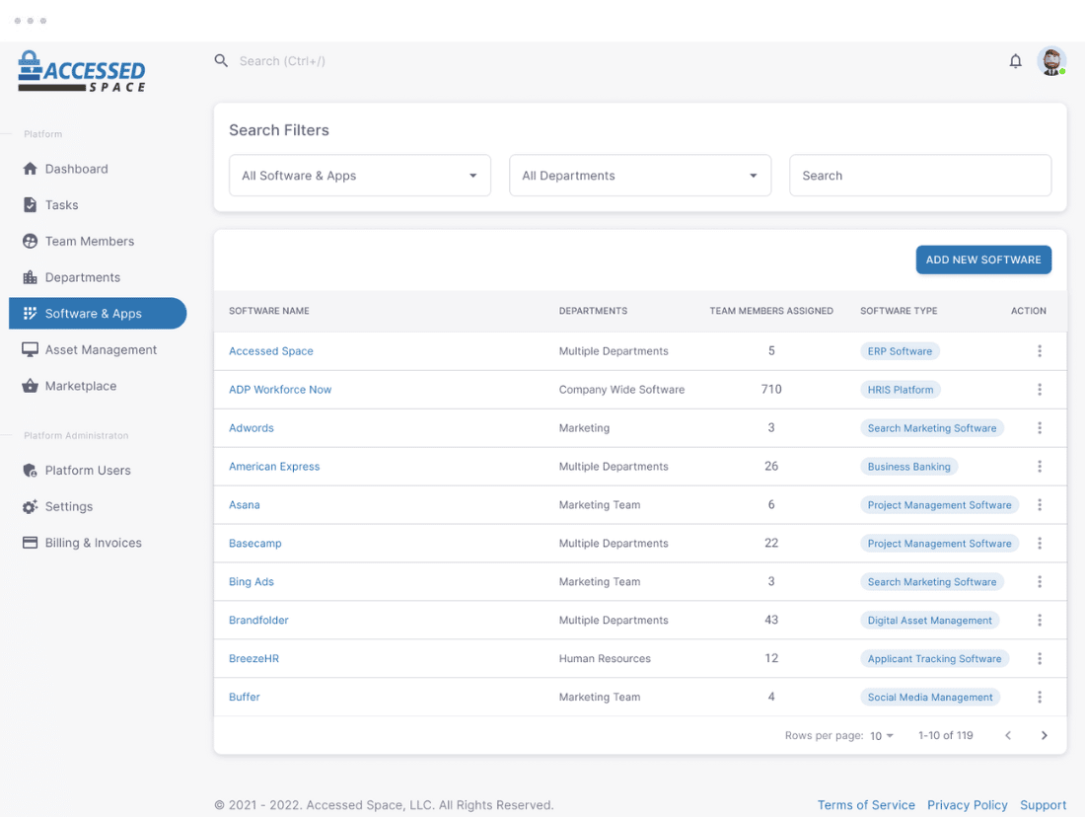The width and height of the screenshot is (1085, 817).
Task: Open action menu for Buffer row
Action: tap(1039, 698)
